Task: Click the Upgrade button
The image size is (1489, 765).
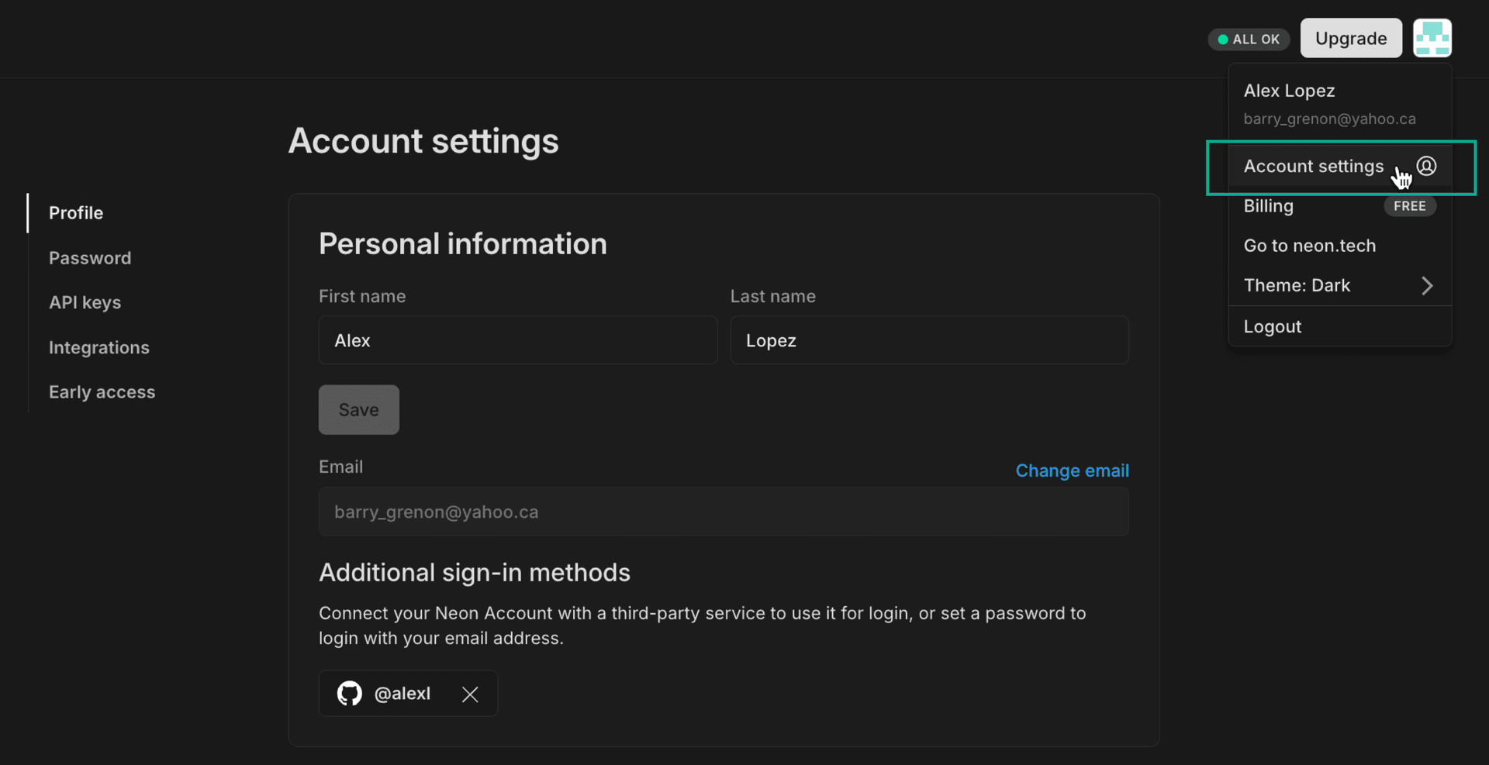Action: tap(1350, 38)
